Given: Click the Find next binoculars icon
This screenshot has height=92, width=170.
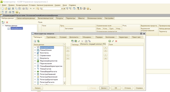Looking at the screenshot, I should [67, 9].
